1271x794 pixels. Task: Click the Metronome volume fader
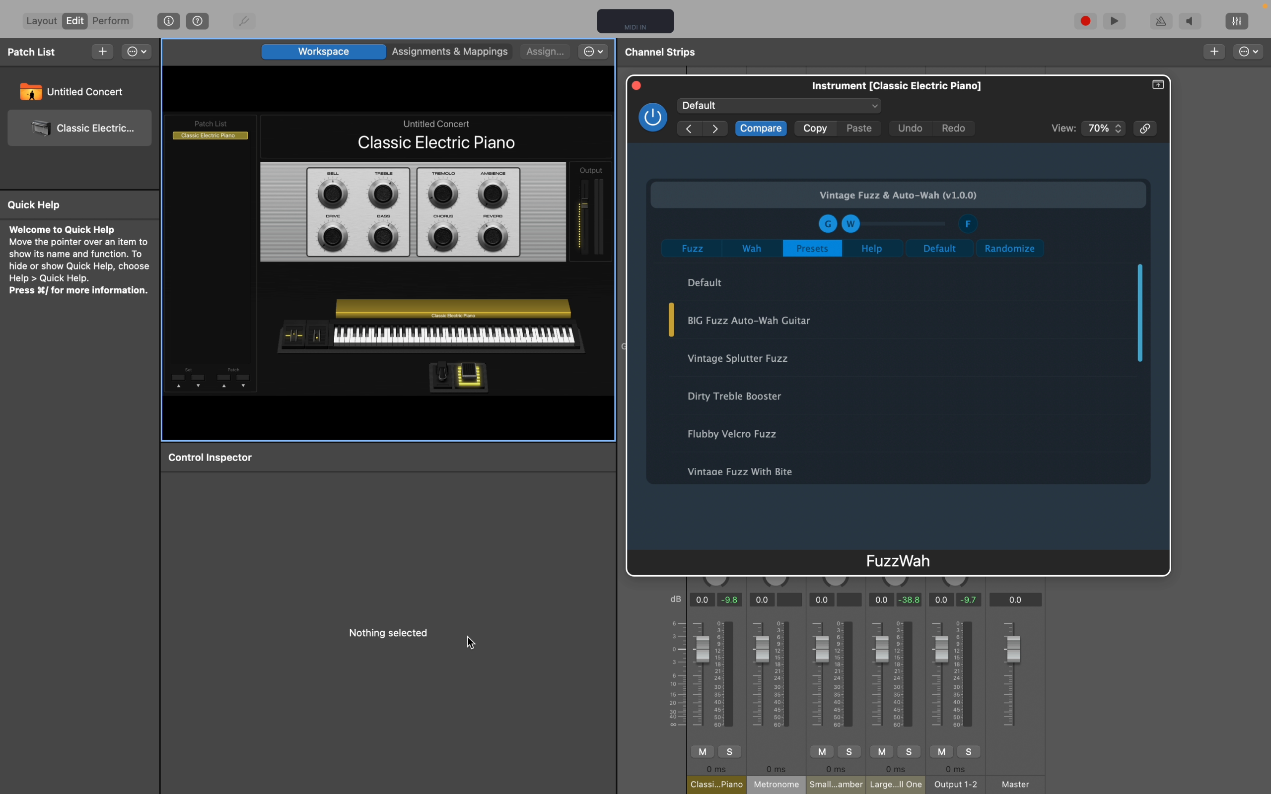pos(762,649)
